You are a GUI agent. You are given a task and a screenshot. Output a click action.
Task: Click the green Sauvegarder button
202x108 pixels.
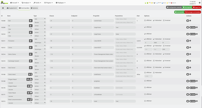click(x=187, y=7)
